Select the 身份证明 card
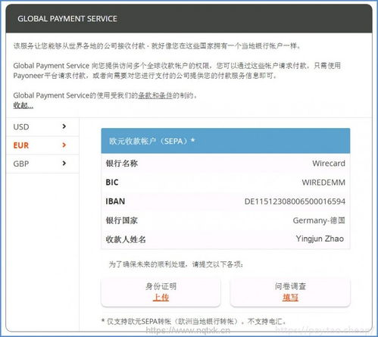This screenshot has width=378, height=337. [161, 292]
